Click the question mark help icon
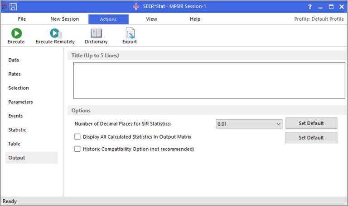348x206 pixels. click(310, 7)
